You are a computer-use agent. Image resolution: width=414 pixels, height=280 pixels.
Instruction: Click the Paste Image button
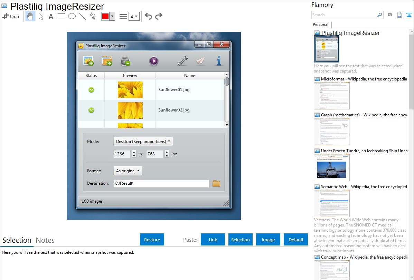click(268, 240)
